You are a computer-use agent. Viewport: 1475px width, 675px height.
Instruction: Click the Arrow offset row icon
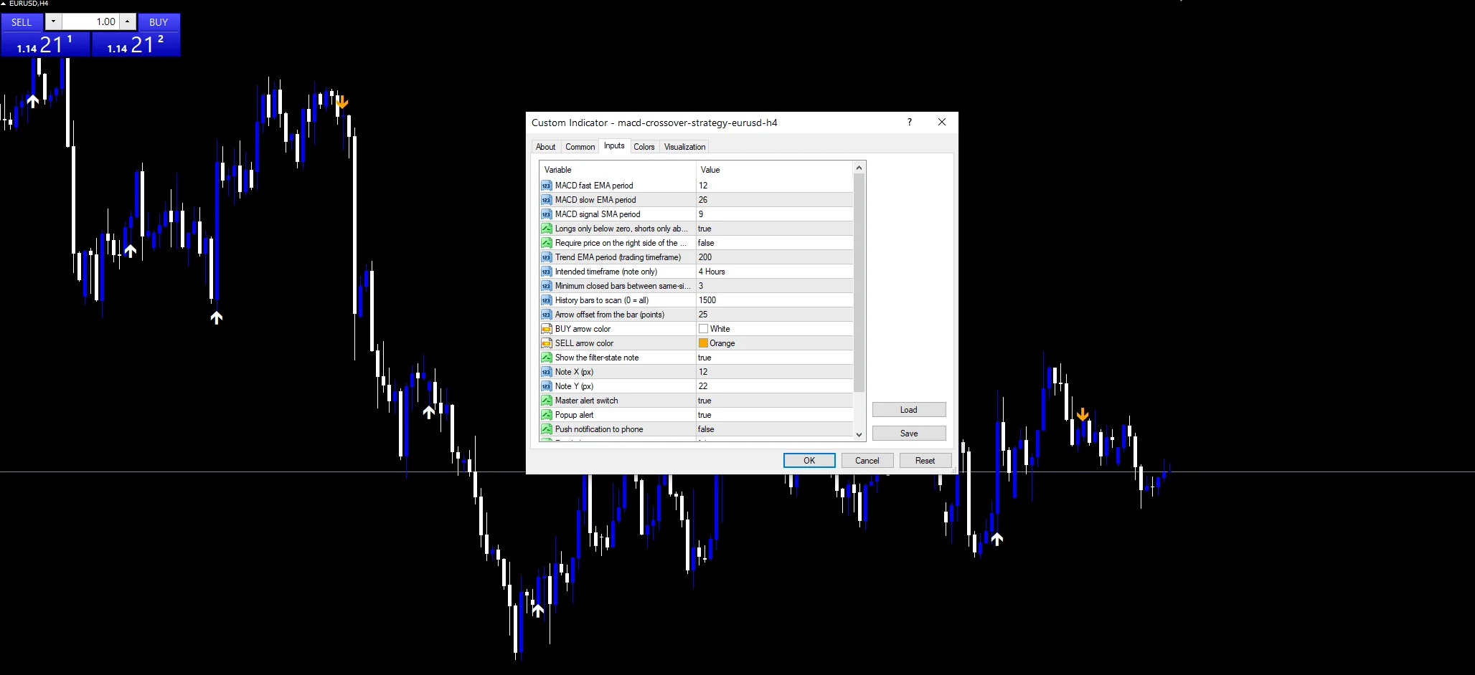pos(547,315)
